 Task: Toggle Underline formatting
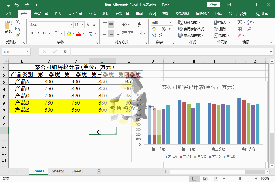point(45,33)
